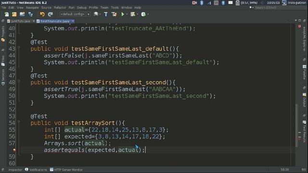Open the easyUML Explorer side panel
Screen dimensions: 308x173
pos(304,39)
